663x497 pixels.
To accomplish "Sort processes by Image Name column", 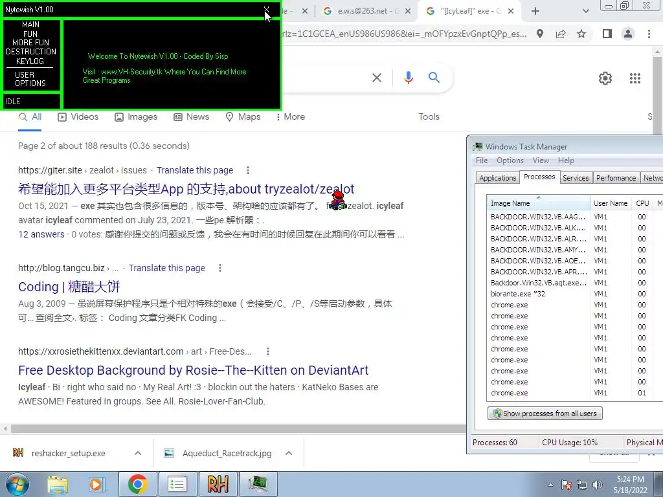I will click(538, 203).
